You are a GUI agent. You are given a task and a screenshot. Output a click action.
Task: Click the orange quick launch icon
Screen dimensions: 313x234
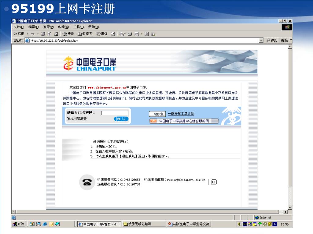pyautogui.click(x=51, y=224)
